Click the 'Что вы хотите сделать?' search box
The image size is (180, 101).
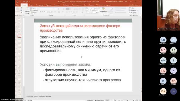click(x=104, y=5)
